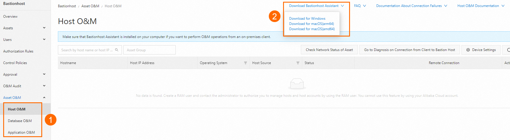510x140 pixels.
Task: Expand the Users sidebar section
Action: (44, 39)
